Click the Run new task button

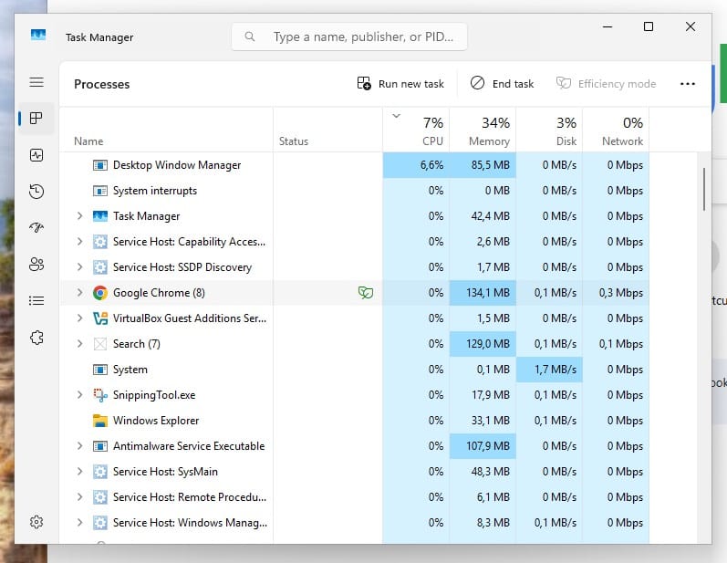point(400,84)
